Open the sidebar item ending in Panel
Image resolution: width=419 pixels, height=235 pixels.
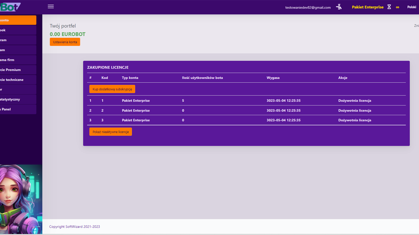[x=18, y=109]
